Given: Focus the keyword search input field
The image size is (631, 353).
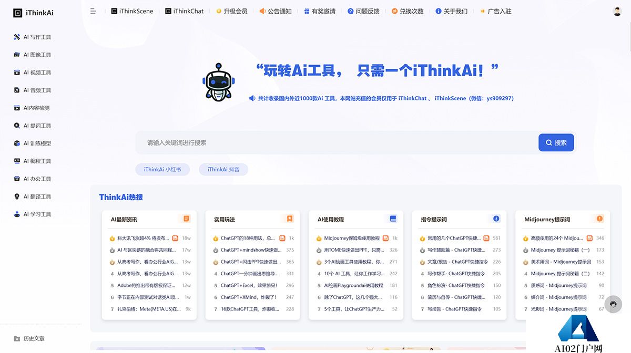Looking at the screenshot, I should pyautogui.click(x=337, y=142).
